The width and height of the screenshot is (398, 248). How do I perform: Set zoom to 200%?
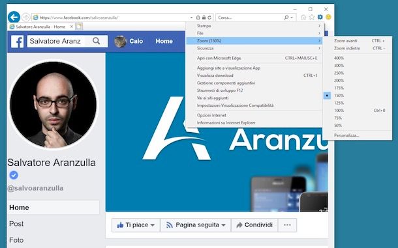[x=358, y=80]
